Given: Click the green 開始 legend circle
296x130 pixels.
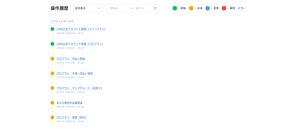Looking at the screenshot, I should [x=175, y=8].
